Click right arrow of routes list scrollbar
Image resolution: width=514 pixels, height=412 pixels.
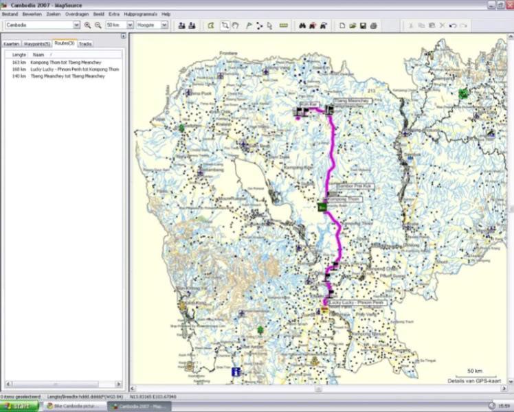coord(119,384)
